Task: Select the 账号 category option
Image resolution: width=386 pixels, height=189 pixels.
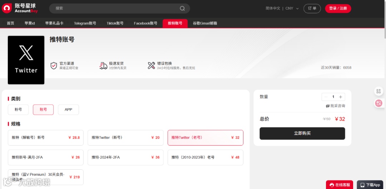Action: (x=43, y=110)
